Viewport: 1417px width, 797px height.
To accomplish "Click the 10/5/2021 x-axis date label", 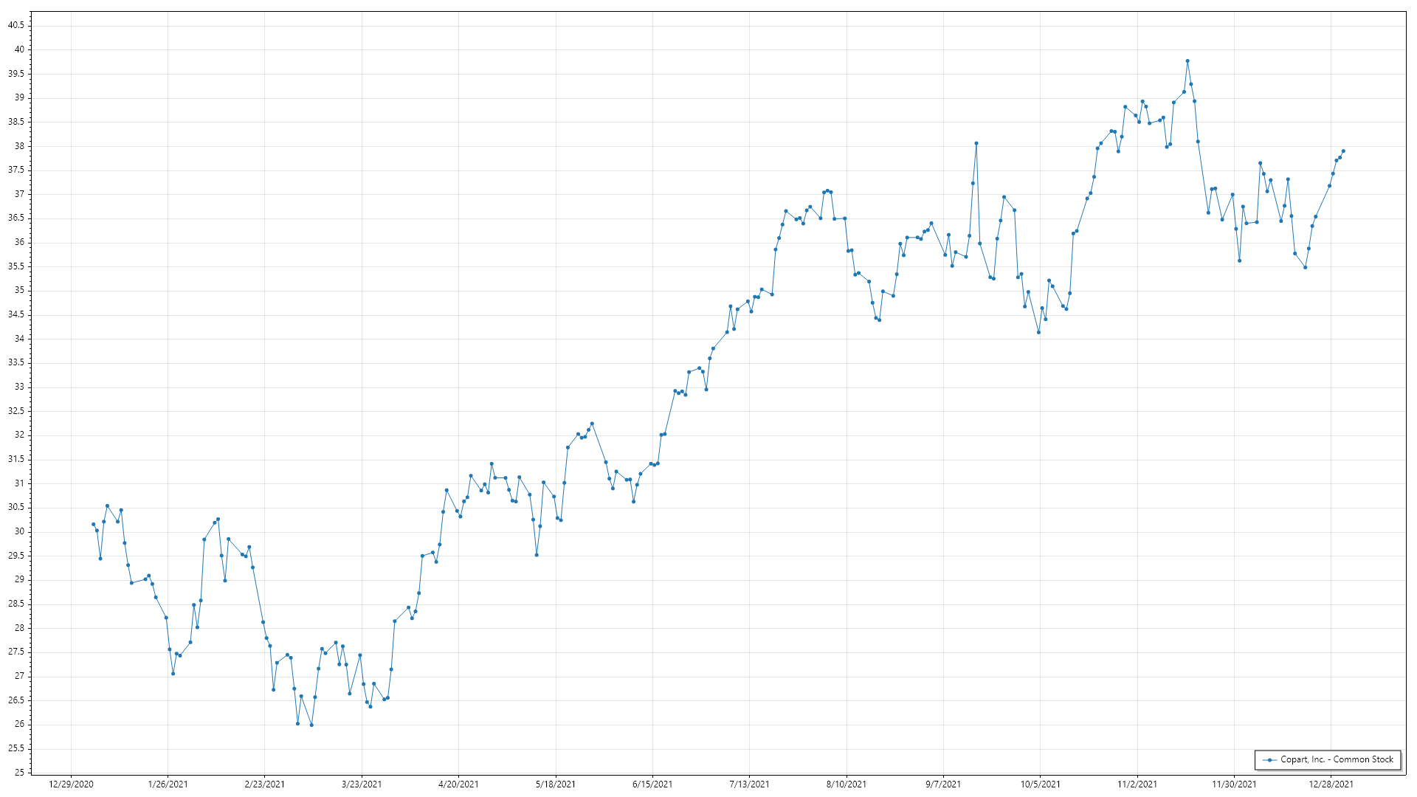I will tap(1040, 784).
